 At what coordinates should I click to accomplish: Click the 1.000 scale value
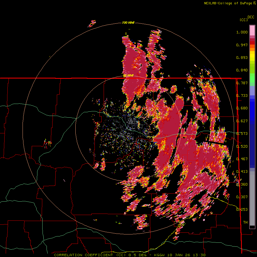(242, 32)
